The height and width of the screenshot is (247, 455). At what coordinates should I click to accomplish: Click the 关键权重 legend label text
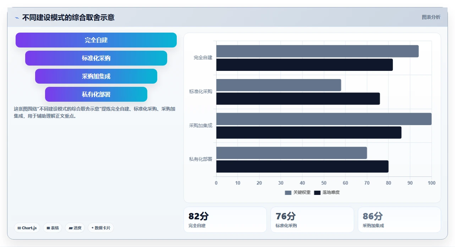(x=302, y=193)
